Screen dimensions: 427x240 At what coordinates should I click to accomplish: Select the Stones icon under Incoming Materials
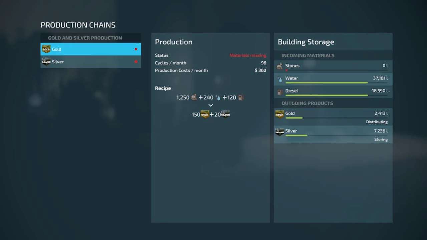pos(280,66)
